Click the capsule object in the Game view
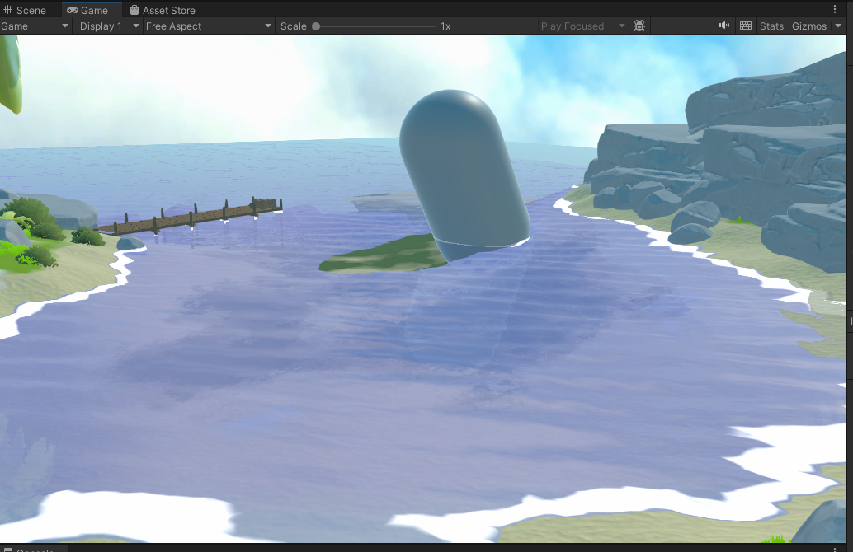Viewport: 853px width, 552px height. (x=464, y=174)
